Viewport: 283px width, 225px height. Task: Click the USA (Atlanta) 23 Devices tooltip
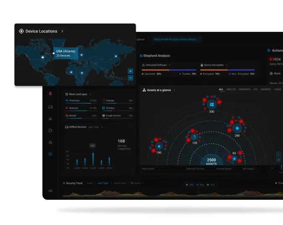(66, 53)
